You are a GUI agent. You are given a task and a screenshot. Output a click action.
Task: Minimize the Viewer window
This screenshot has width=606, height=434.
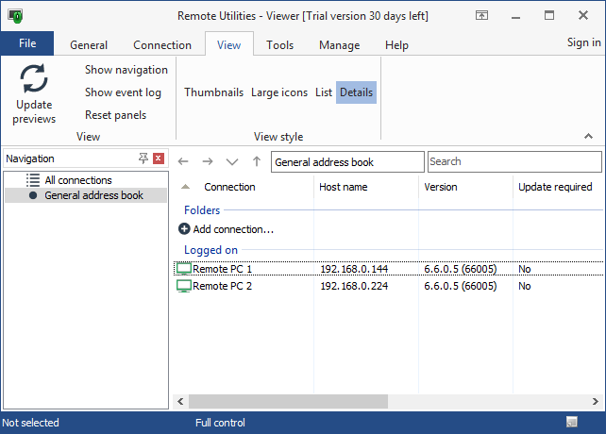click(515, 16)
